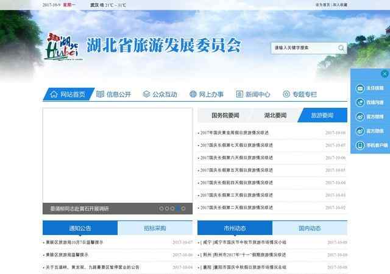
Task: Open 2017年国庆黄金周假日旅游情况综述 article link
Action: tap(235, 132)
